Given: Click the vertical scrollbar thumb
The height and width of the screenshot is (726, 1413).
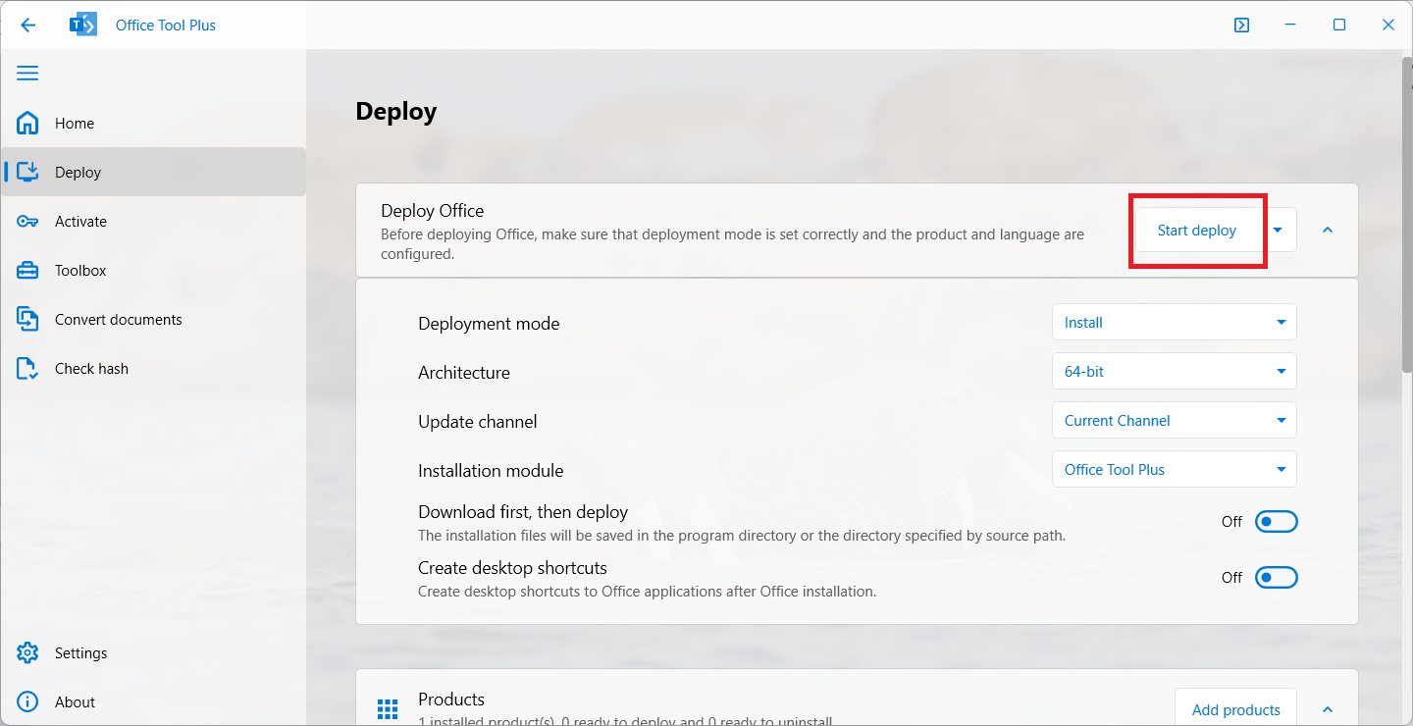Looking at the screenshot, I should pos(1407,214).
